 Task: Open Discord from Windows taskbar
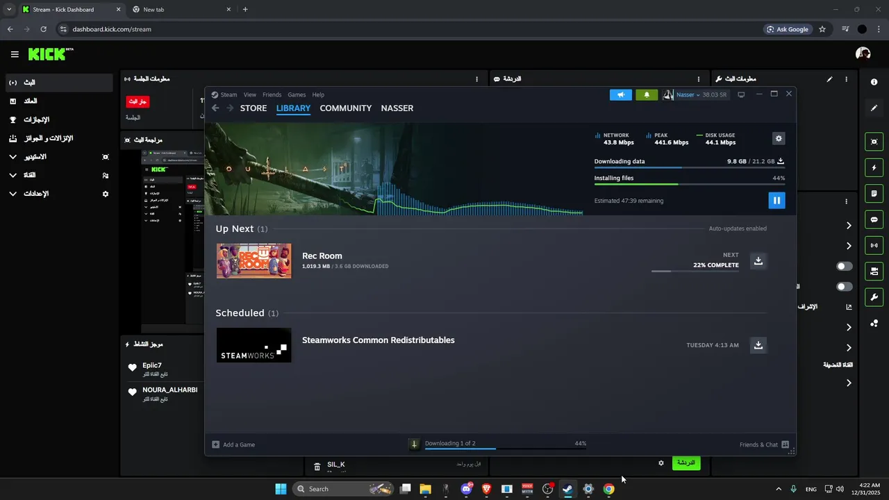466,489
